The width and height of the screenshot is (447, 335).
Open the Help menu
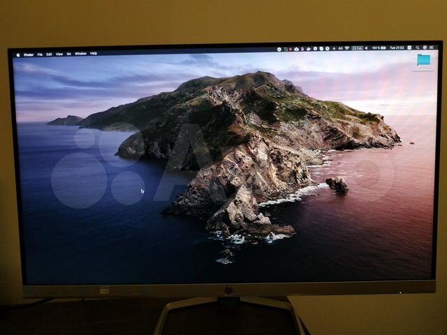[94, 54]
